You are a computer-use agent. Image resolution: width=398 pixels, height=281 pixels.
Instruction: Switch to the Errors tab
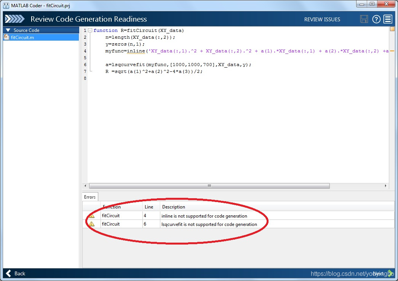pos(90,197)
